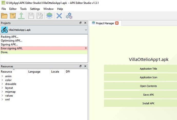Image resolution: width=177 pixels, height=120 pixels.
Task: Close the Projects panel
Action: pyautogui.click(x=85, y=23)
